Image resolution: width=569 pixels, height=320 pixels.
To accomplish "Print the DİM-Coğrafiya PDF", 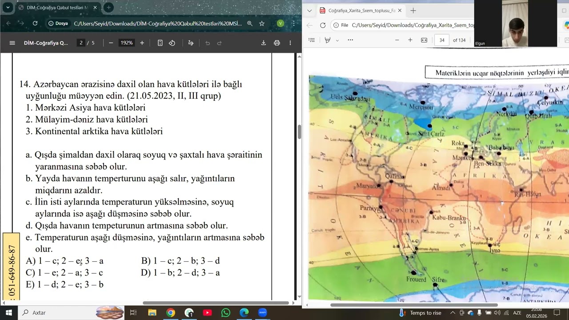I will coord(277,43).
